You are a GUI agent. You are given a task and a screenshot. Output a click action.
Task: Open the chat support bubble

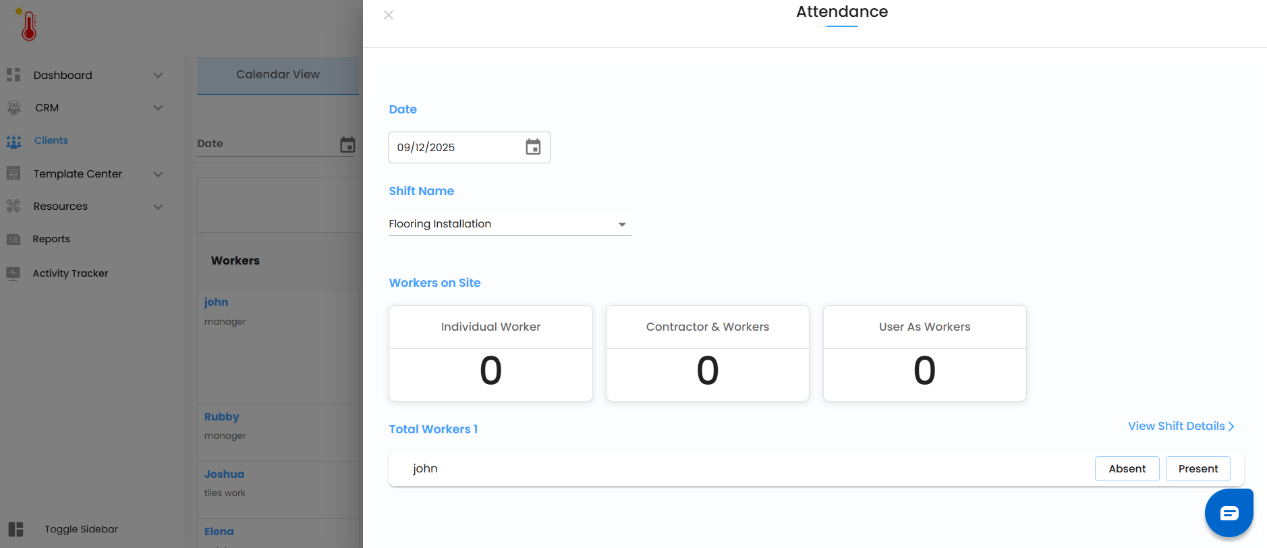tap(1229, 514)
